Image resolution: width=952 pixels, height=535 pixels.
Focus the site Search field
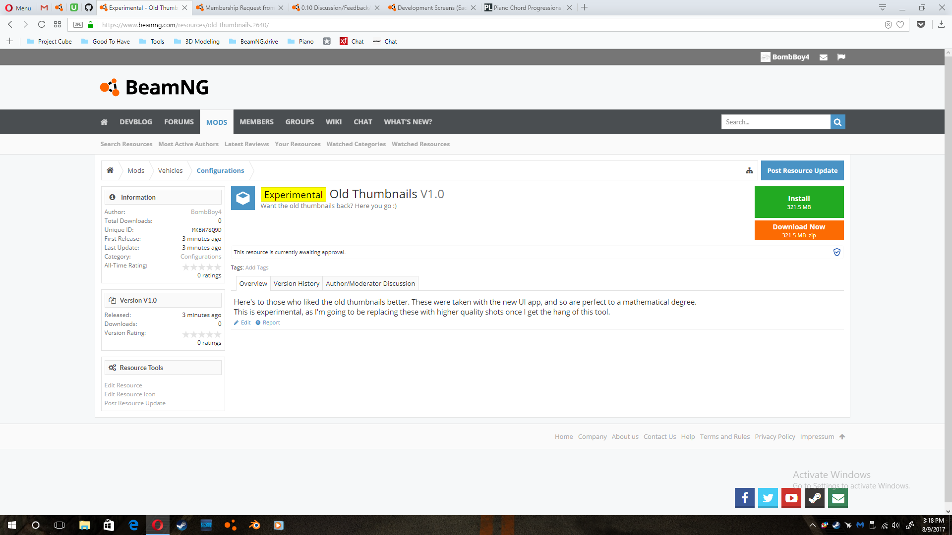tap(775, 122)
